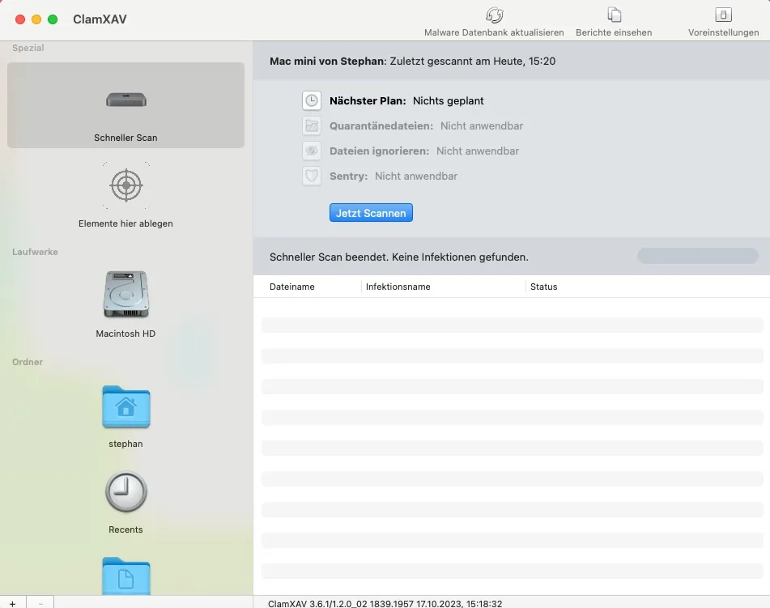Select the Macintosh HD drive
The width and height of the screenshot is (770, 608).
click(x=125, y=294)
